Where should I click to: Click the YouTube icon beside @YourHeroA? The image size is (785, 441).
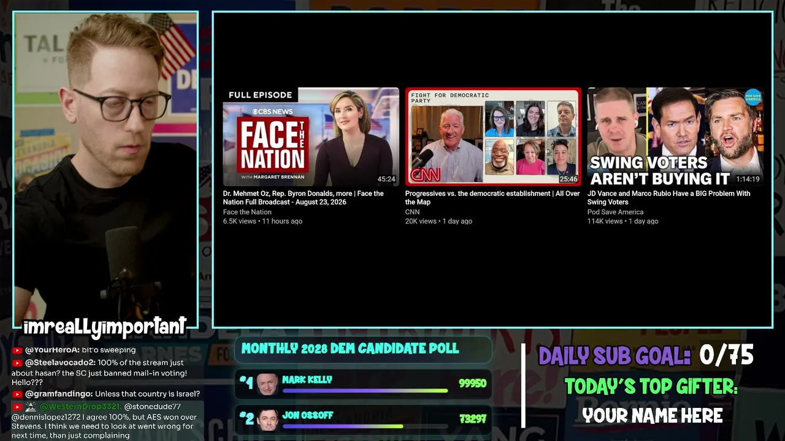17,350
